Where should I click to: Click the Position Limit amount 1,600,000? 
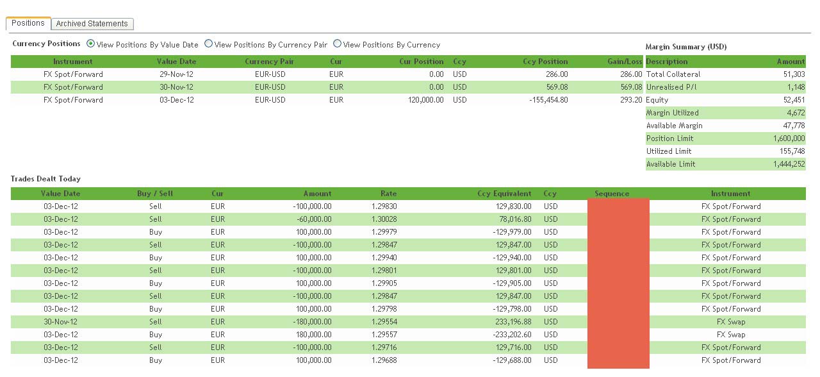[x=789, y=138]
